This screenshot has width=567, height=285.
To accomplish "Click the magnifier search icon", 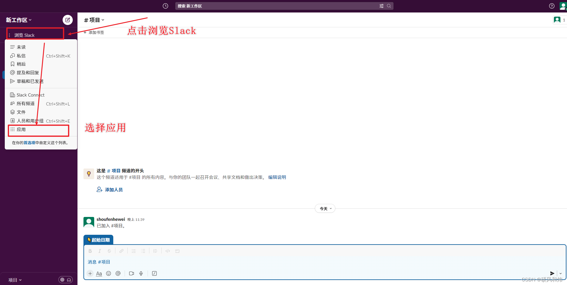I will point(389,6).
